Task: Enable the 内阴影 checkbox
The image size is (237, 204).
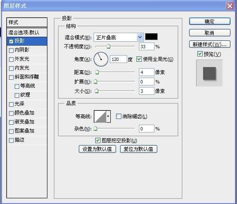Action: 11,50
